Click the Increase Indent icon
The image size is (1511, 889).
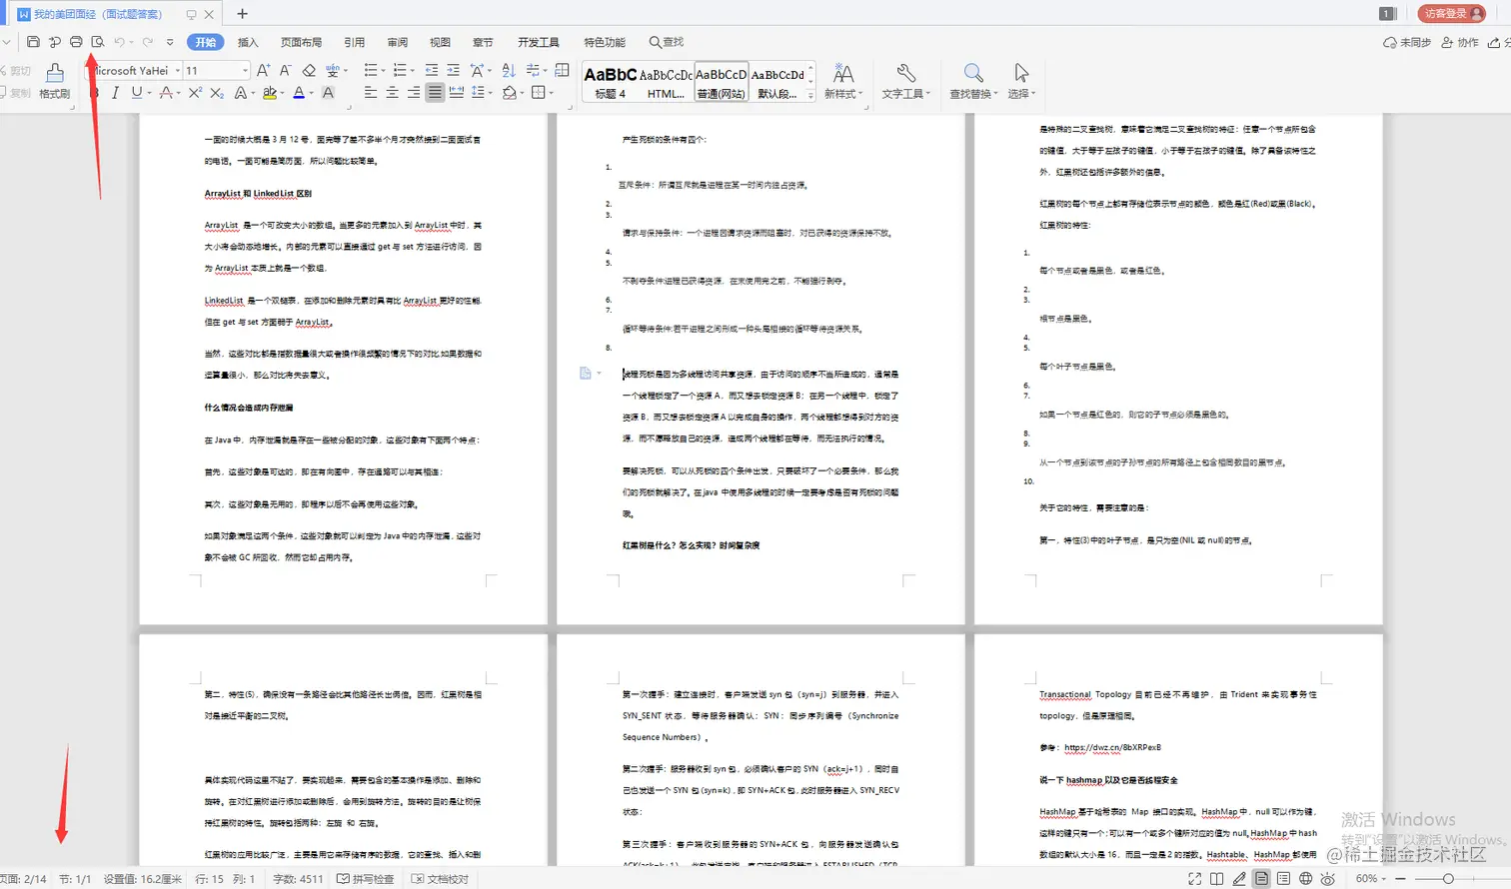pos(453,70)
